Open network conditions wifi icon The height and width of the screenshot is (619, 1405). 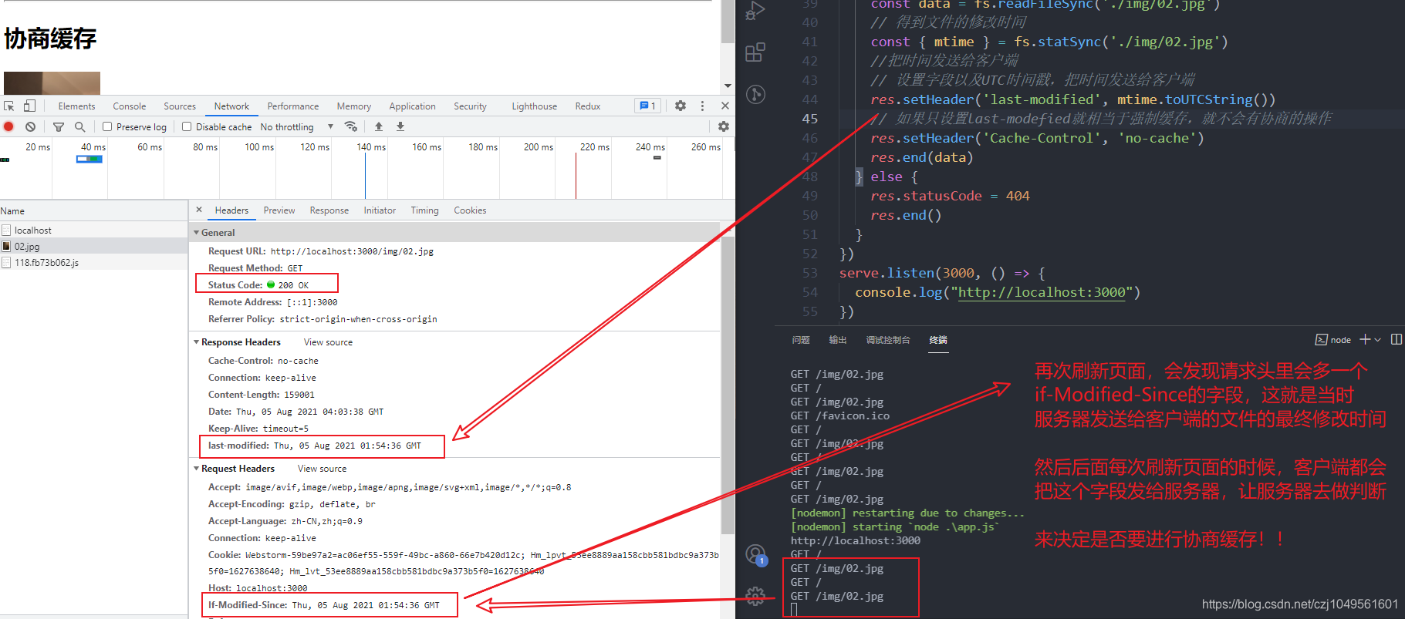(351, 126)
